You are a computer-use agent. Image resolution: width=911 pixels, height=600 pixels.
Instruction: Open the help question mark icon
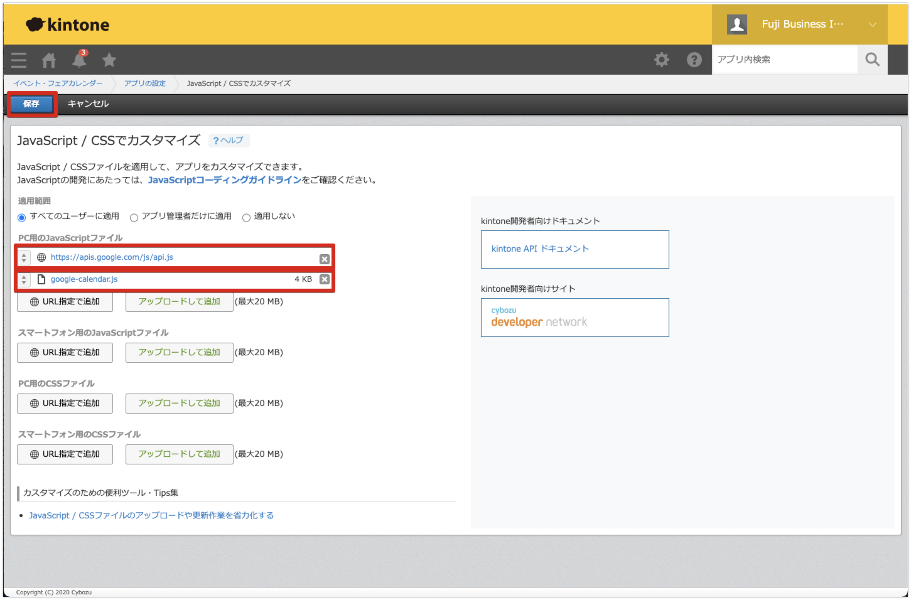pos(694,60)
